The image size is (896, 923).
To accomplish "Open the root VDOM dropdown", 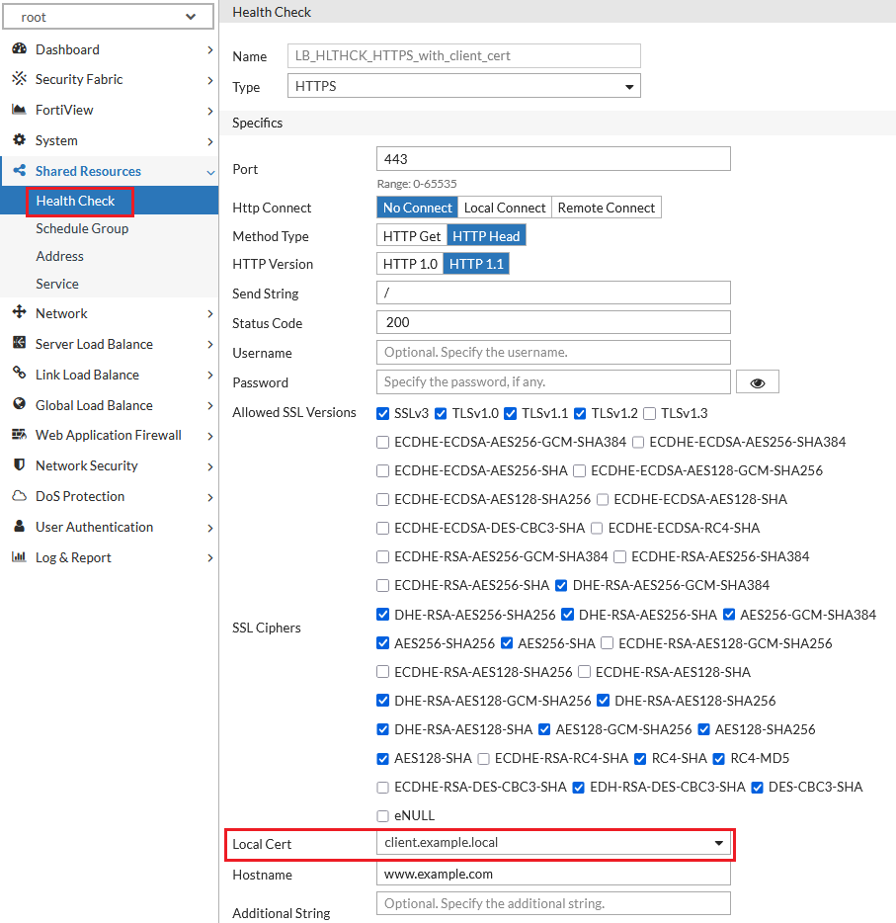I will [109, 17].
